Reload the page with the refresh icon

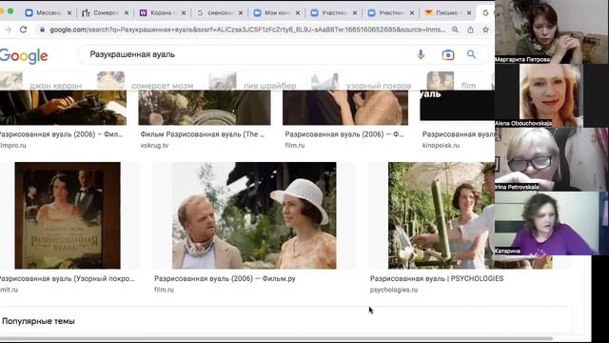point(23,30)
